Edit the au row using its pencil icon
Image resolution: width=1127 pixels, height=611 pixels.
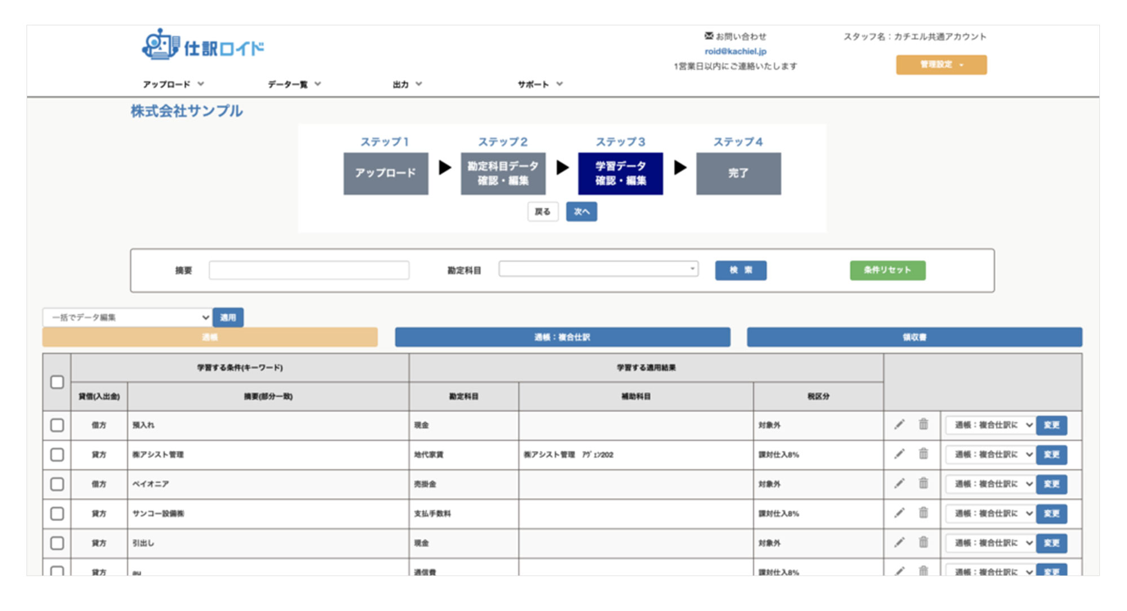[899, 570]
